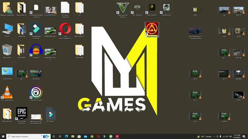Select the red Opera browser desktop shortcut
The image size is (248, 139).
[x=65, y=31]
